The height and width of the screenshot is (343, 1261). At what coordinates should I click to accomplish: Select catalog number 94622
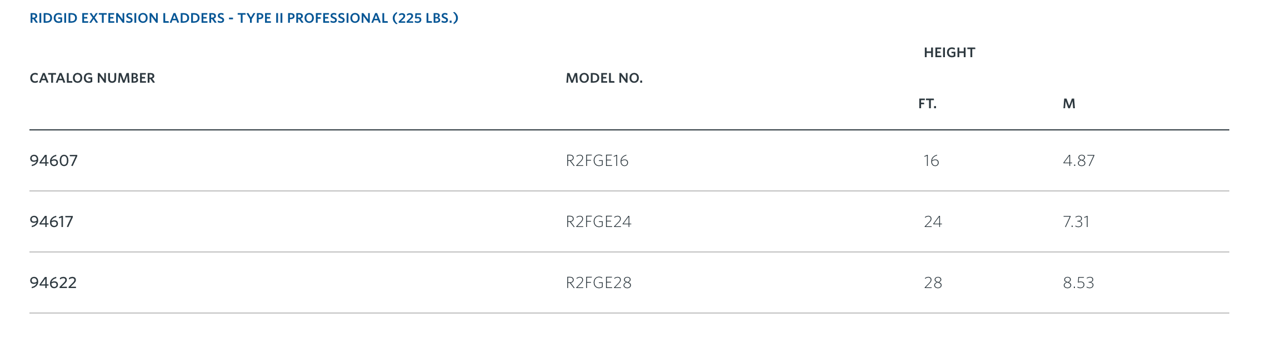pos(53,283)
